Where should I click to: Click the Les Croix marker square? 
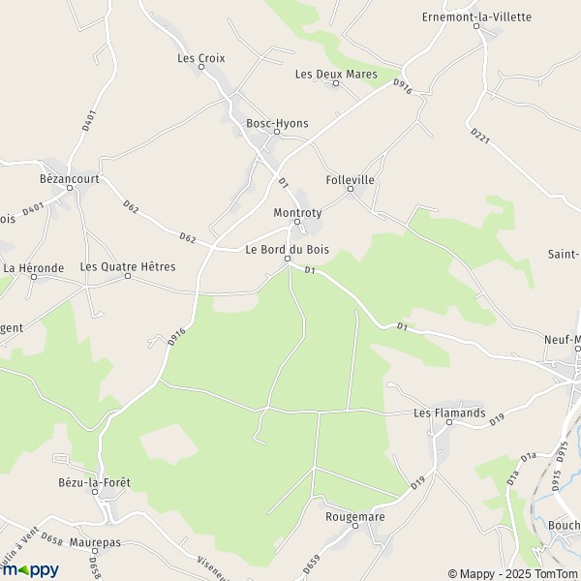click(201, 67)
